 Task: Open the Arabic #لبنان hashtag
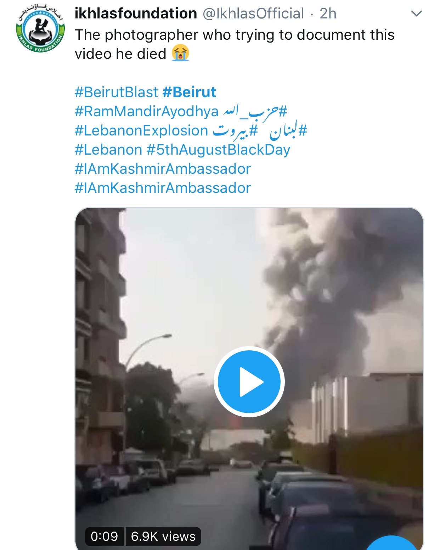coord(288,131)
